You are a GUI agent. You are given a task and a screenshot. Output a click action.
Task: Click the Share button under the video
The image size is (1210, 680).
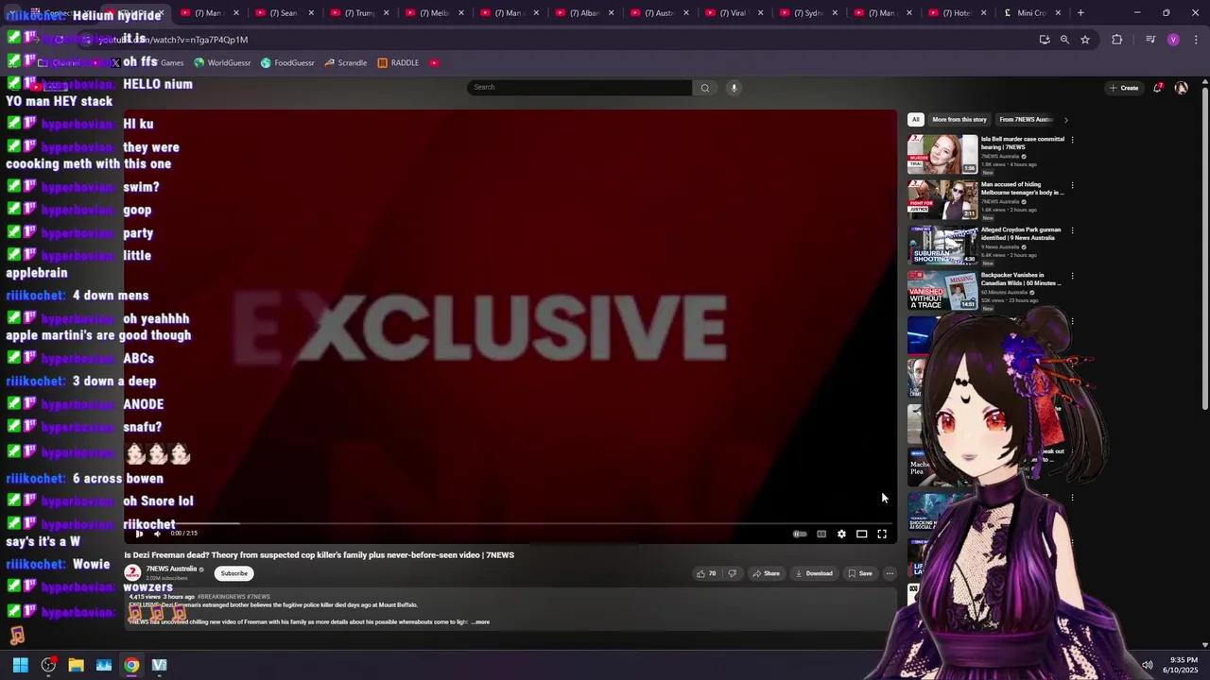click(766, 573)
